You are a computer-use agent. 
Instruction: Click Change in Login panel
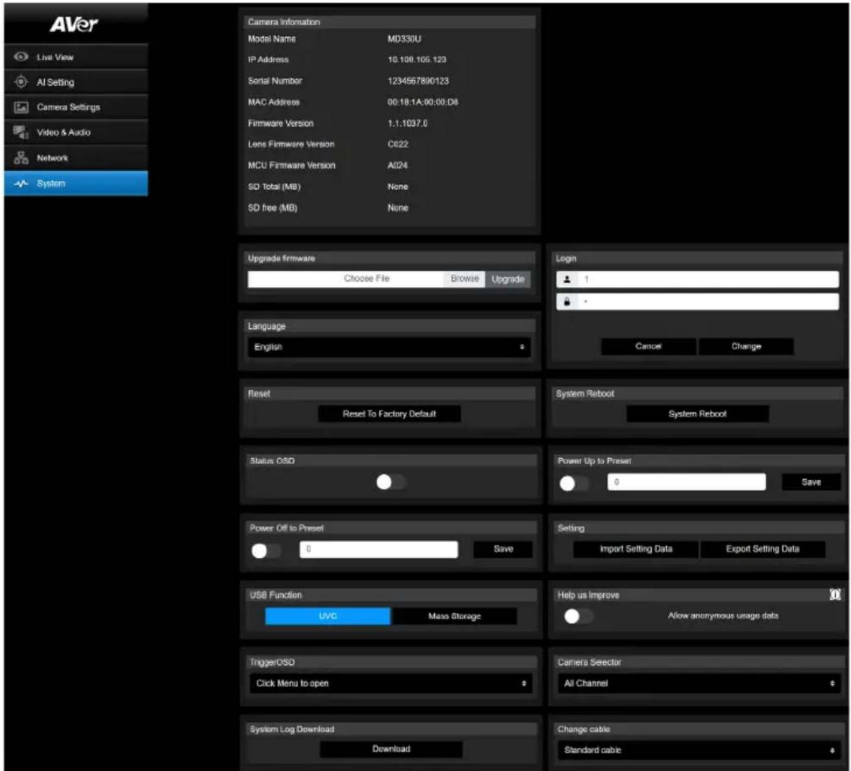click(746, 346)
